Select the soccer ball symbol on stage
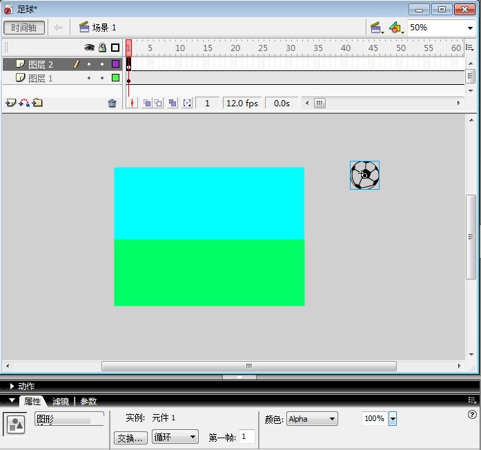The width and height of the screenshot is (481, 450). (365, 175)
